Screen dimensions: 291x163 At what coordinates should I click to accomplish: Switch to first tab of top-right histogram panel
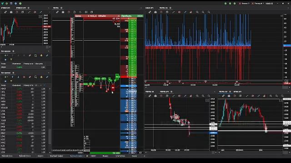150,8
